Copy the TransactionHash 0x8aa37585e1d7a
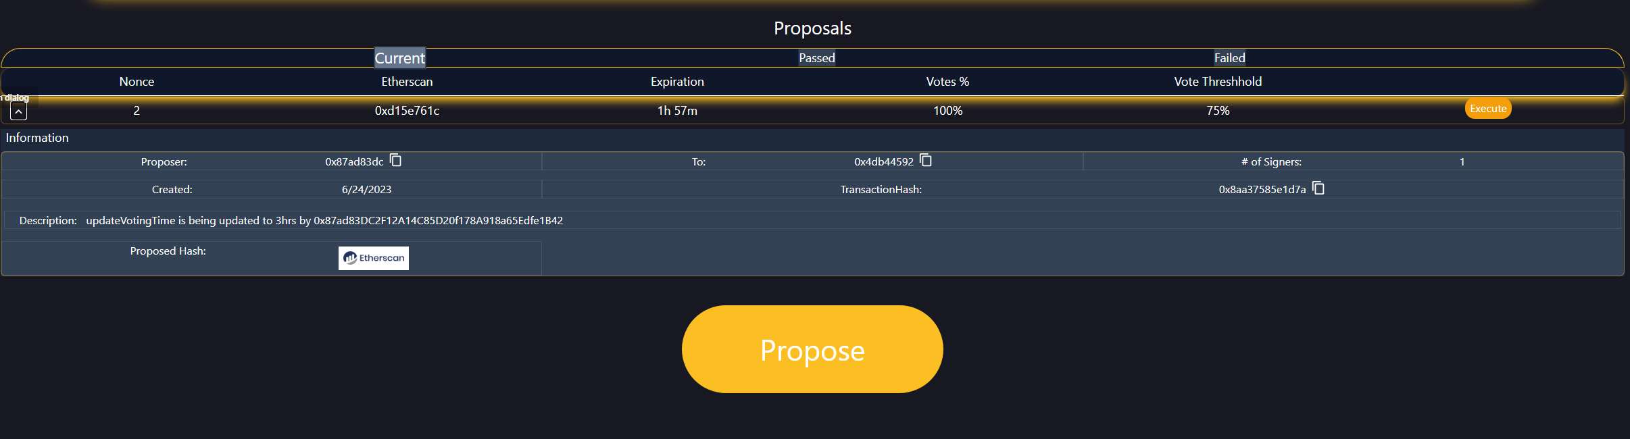This screenshot has width=1630, height=439. (x=1318, y=188)
